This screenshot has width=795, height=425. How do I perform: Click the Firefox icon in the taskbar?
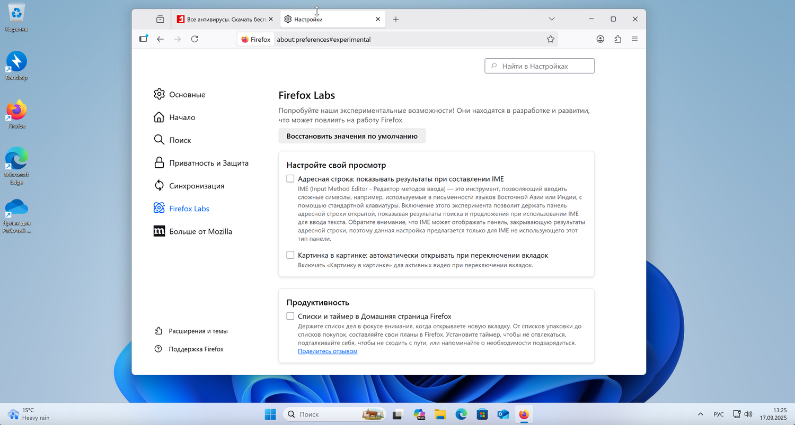(524, 414)
